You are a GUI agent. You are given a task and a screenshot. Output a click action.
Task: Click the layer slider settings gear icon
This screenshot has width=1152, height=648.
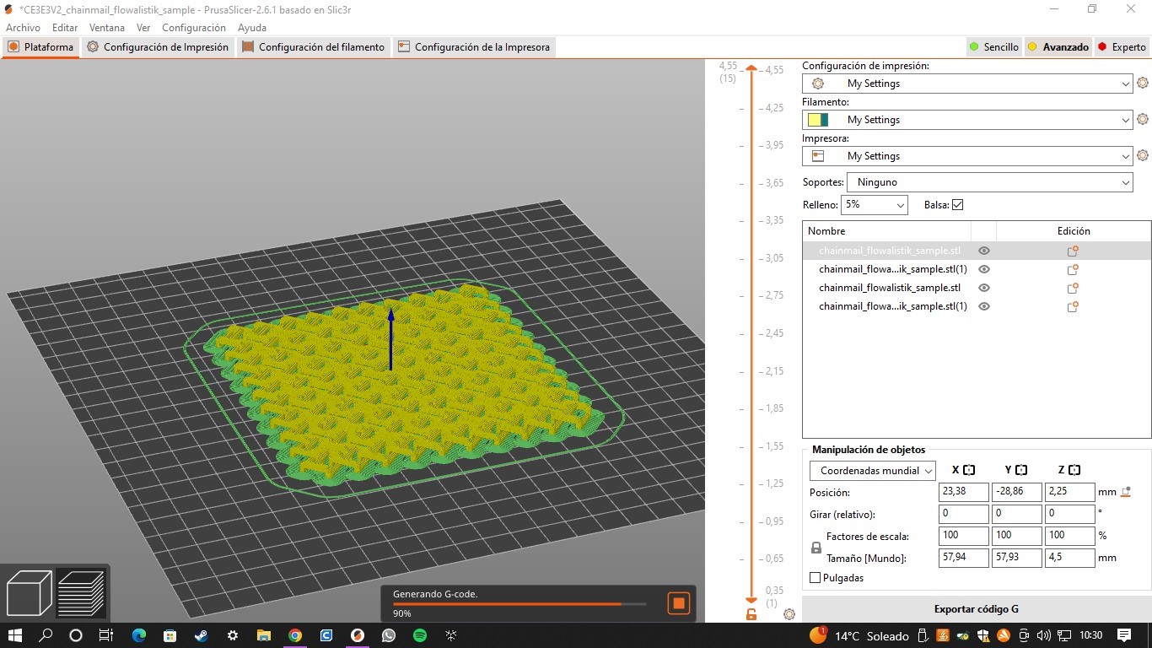click(x=789, y=614)
